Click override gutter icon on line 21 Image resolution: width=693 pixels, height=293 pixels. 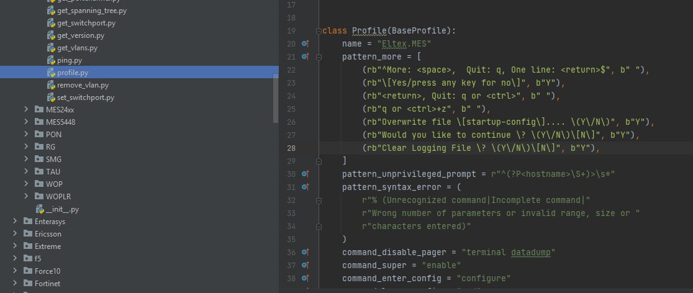pyautogui.click(x=305, y=56)
